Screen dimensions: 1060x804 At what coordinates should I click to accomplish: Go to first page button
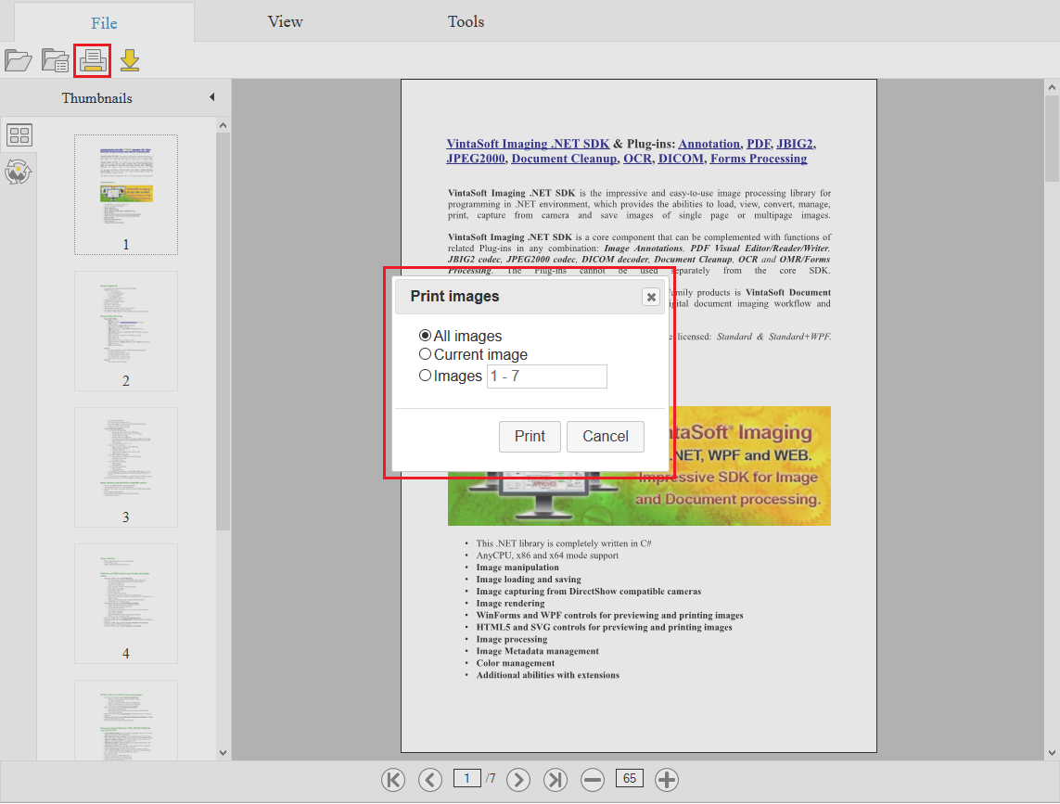point(393,780)
